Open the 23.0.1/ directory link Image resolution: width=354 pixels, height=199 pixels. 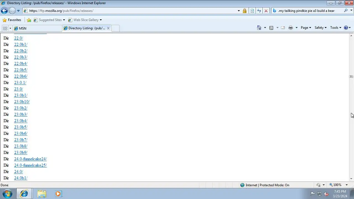click(20, 83)
